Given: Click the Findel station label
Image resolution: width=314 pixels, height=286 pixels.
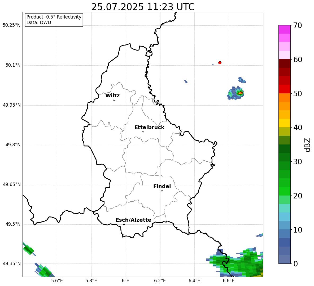Looking at the screenshot, I should pyautogui.click(x=162, y=186).
